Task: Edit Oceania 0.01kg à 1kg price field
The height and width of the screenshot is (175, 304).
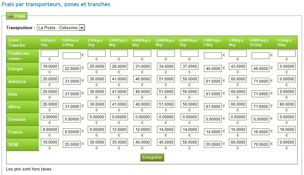Action: coord(50,117)
